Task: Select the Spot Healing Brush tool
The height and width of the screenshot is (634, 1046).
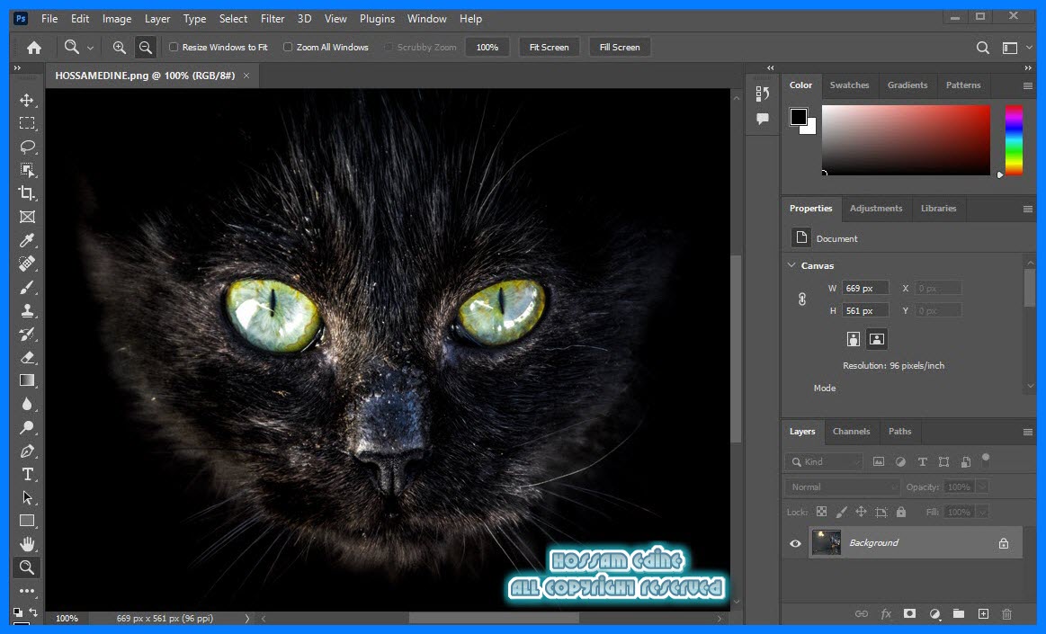Action: tap(27, 263)
